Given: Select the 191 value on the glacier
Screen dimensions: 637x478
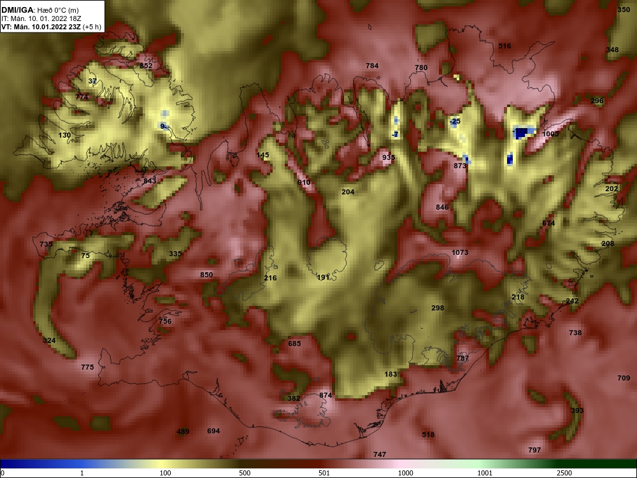Looking at the screenshot, I should (x=323, y=277).
